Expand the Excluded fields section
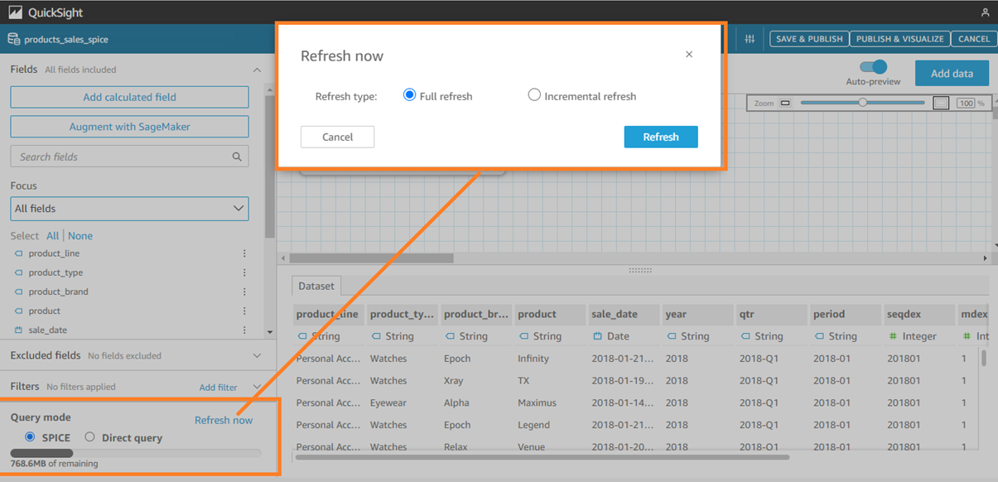Screen dimensions: 998x482 (x=257, y=355)
